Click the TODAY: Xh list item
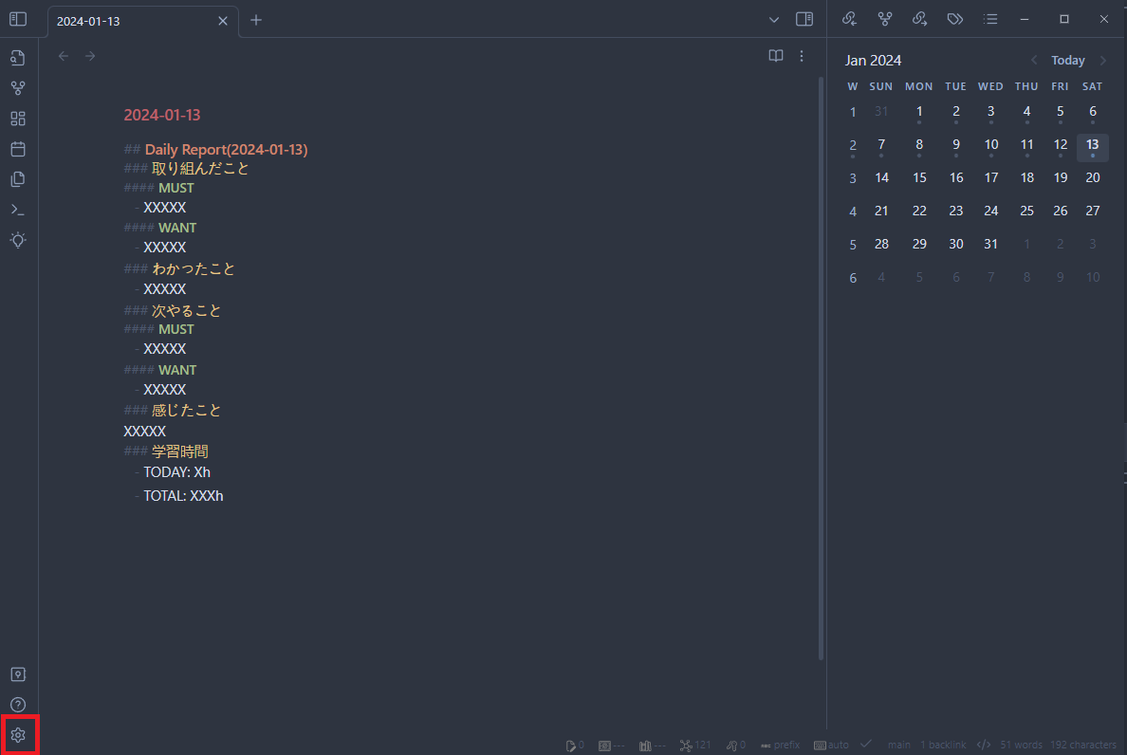This screenshot has width=1127, height=755. [x=176, y=472]
